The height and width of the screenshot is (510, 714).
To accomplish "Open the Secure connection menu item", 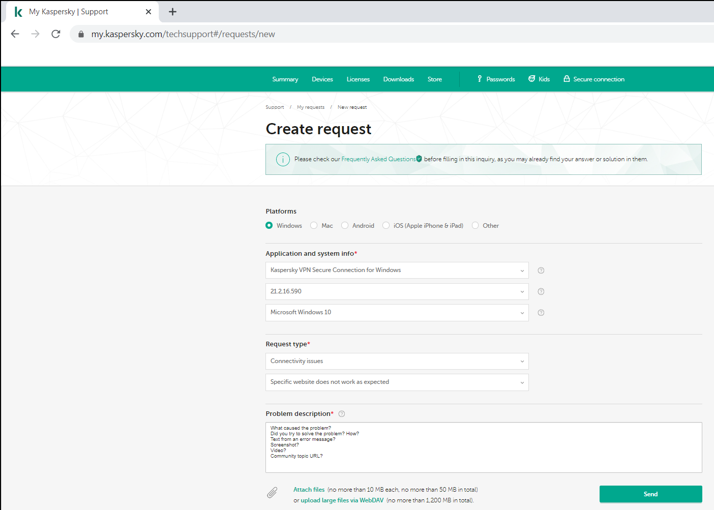I will [x=599, y=79].
